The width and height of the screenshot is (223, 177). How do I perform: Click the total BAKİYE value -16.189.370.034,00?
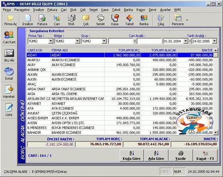coord(194,144)
